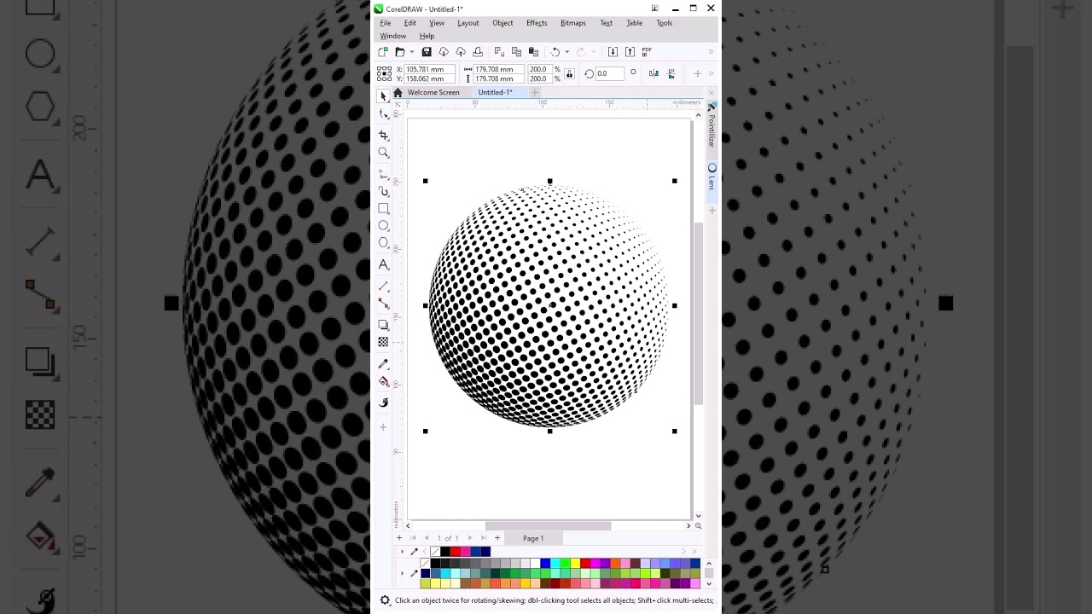
Task: Click the navigator zoom icon at canvas corner
Action: click(x=699, y=526)
